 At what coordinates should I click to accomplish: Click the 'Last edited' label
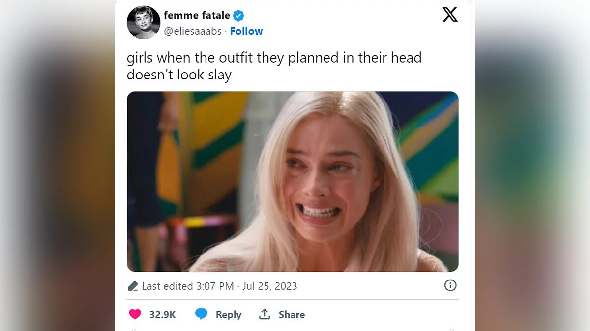coord(165,286)
